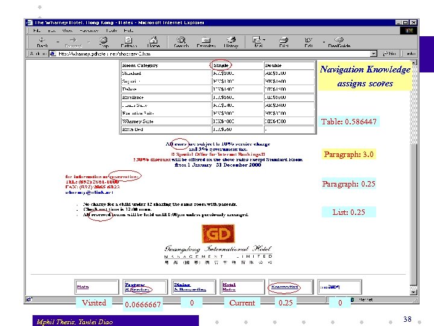Click the GD hotel logo image
The width and height of the screenshot is (434, 326).
click(x=218, y=234)
